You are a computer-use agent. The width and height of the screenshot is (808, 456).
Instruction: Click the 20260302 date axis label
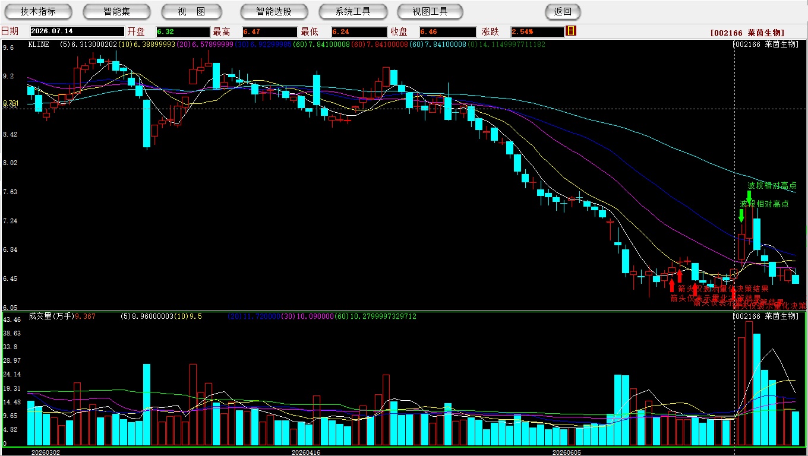(46, 452)
